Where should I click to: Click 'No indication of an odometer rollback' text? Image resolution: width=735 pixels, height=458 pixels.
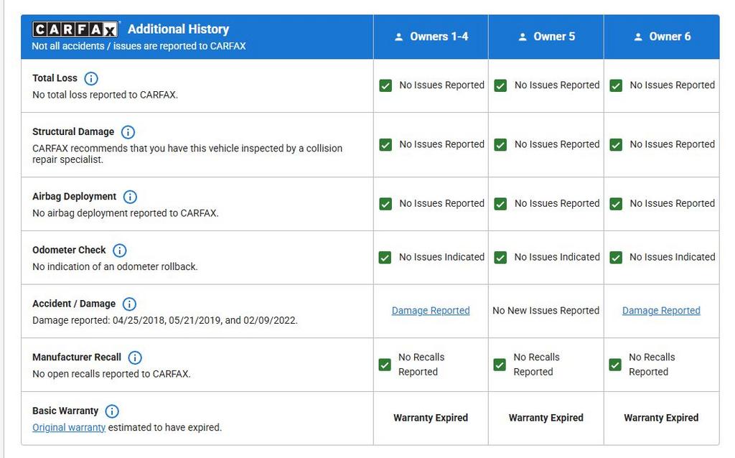point(115,267)
